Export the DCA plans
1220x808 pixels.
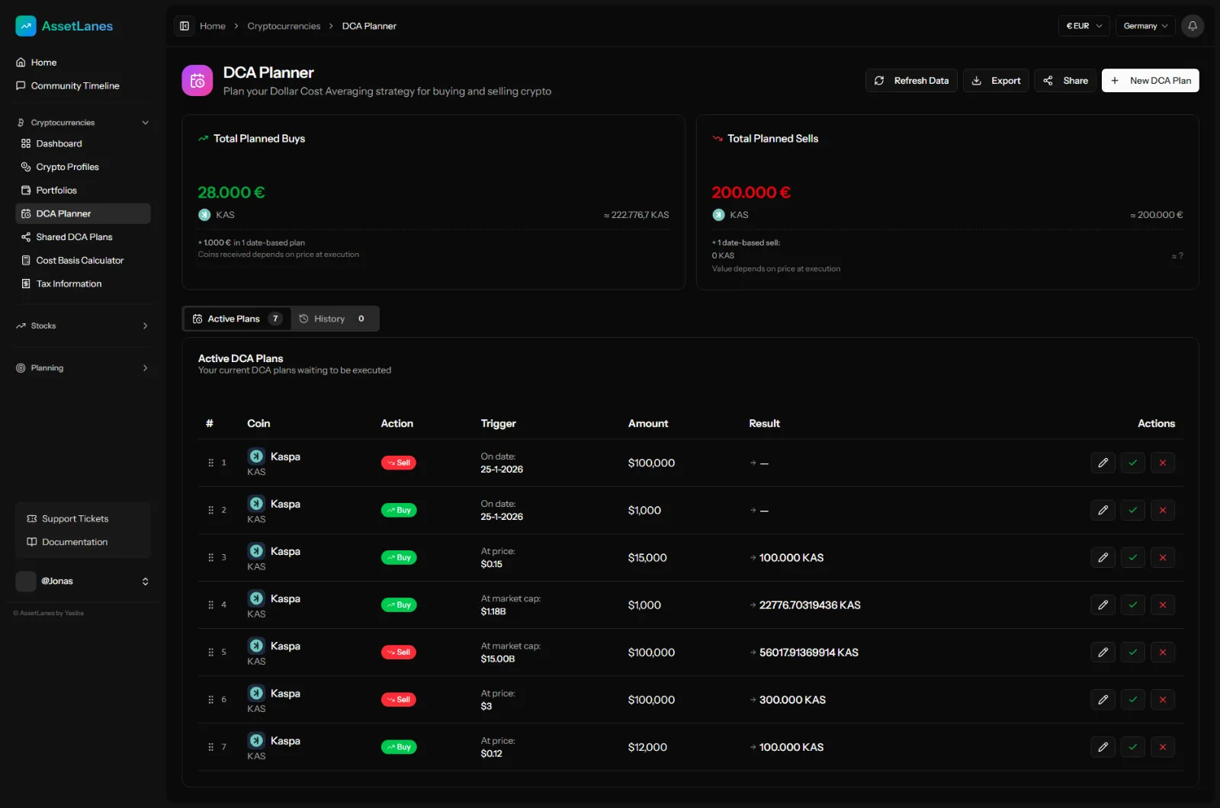[x=997, y=81]
